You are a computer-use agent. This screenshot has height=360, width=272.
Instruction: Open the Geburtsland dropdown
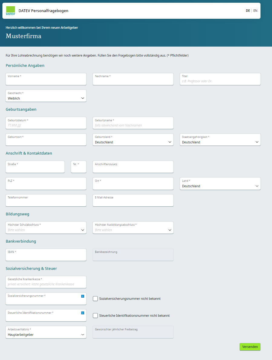coord(133,139)
